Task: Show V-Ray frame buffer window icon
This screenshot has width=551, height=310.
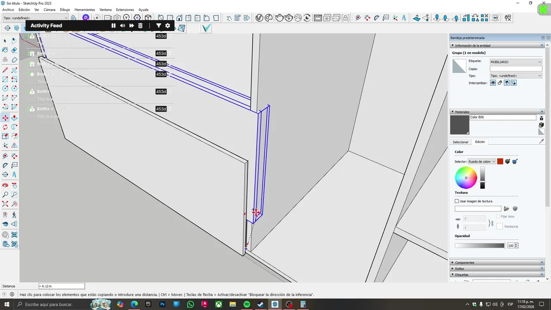Action: pos(318,18)
